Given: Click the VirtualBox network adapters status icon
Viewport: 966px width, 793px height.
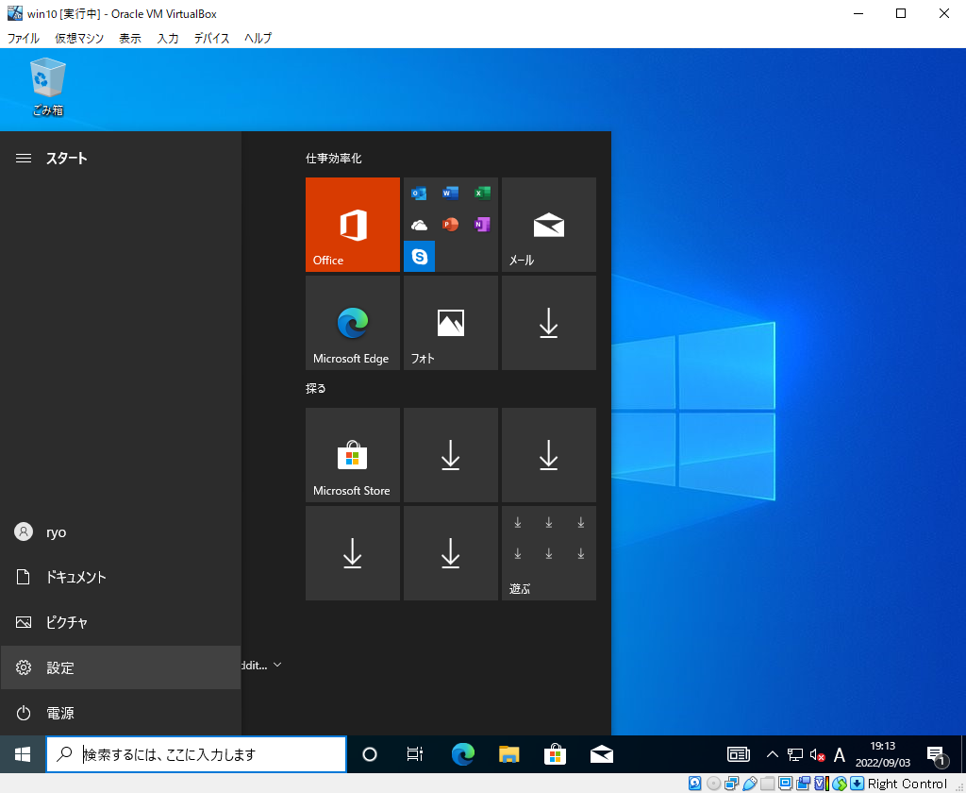Looking at the screenshot, I should pos(731,784).
